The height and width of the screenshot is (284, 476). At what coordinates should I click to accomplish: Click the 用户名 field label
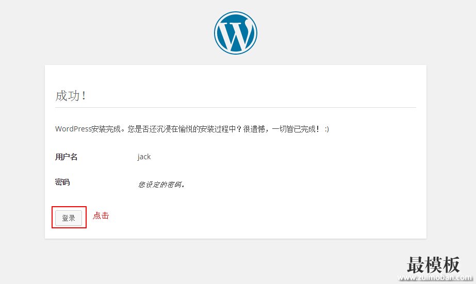coord(66,157)
